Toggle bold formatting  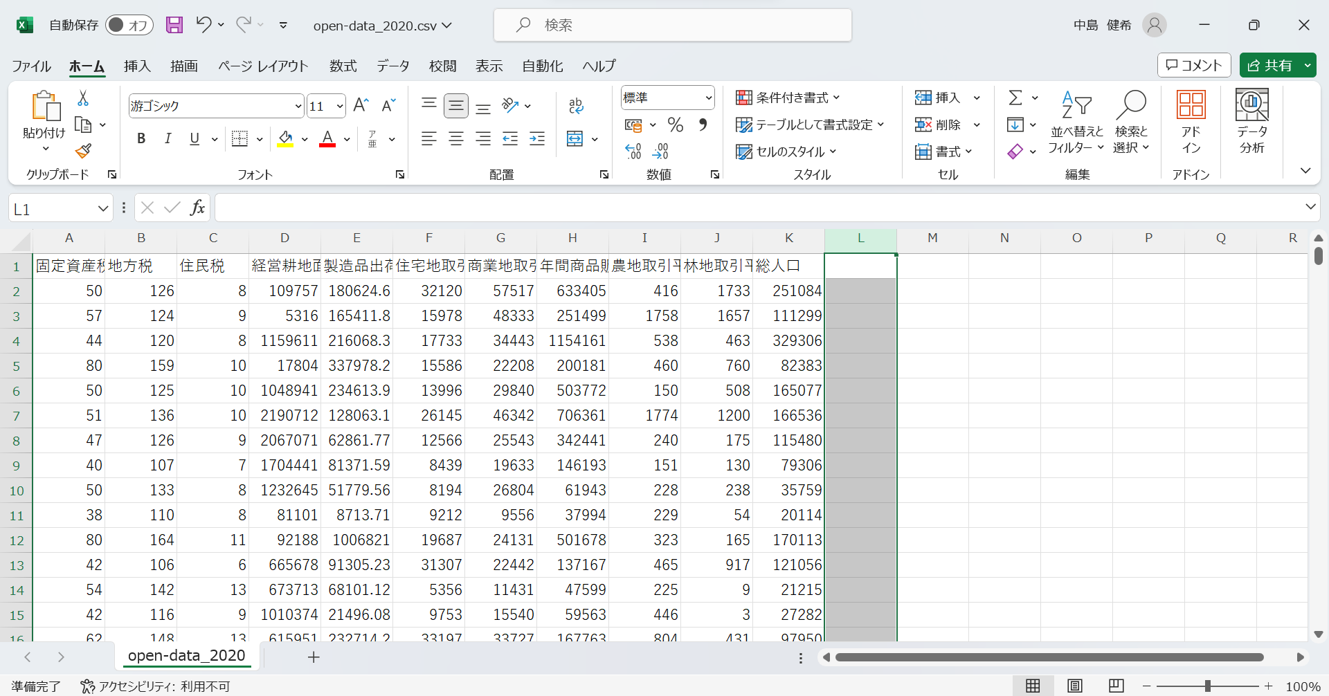click(141, 138)
